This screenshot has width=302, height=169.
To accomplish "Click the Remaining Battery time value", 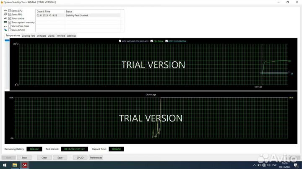I will click(34, 149).
